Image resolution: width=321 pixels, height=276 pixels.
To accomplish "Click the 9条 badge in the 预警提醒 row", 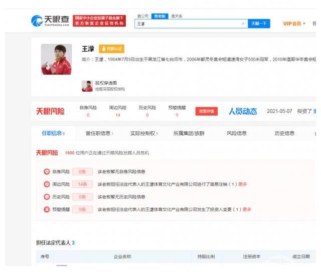I will [x=82, y=209].
